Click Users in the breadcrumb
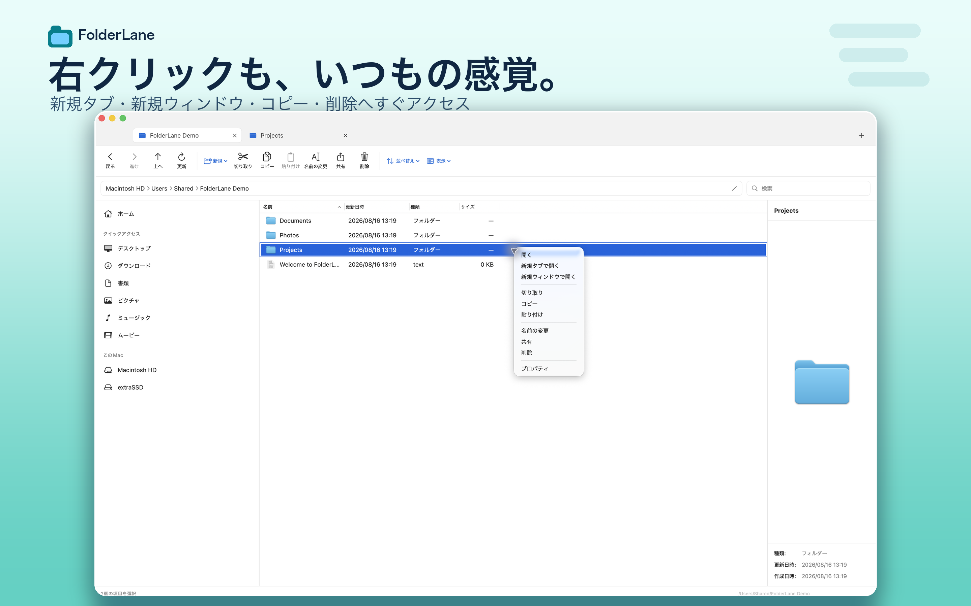971x606 pixels. point(159,189)
